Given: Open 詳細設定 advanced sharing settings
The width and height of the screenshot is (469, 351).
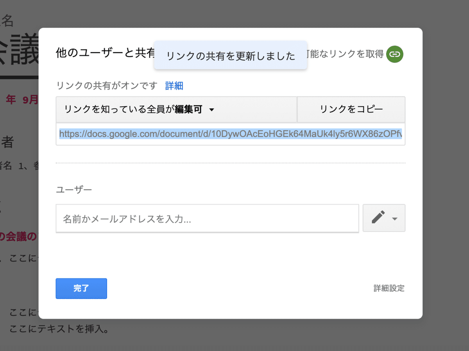Looking at the screenshot, I should (389, 288).
